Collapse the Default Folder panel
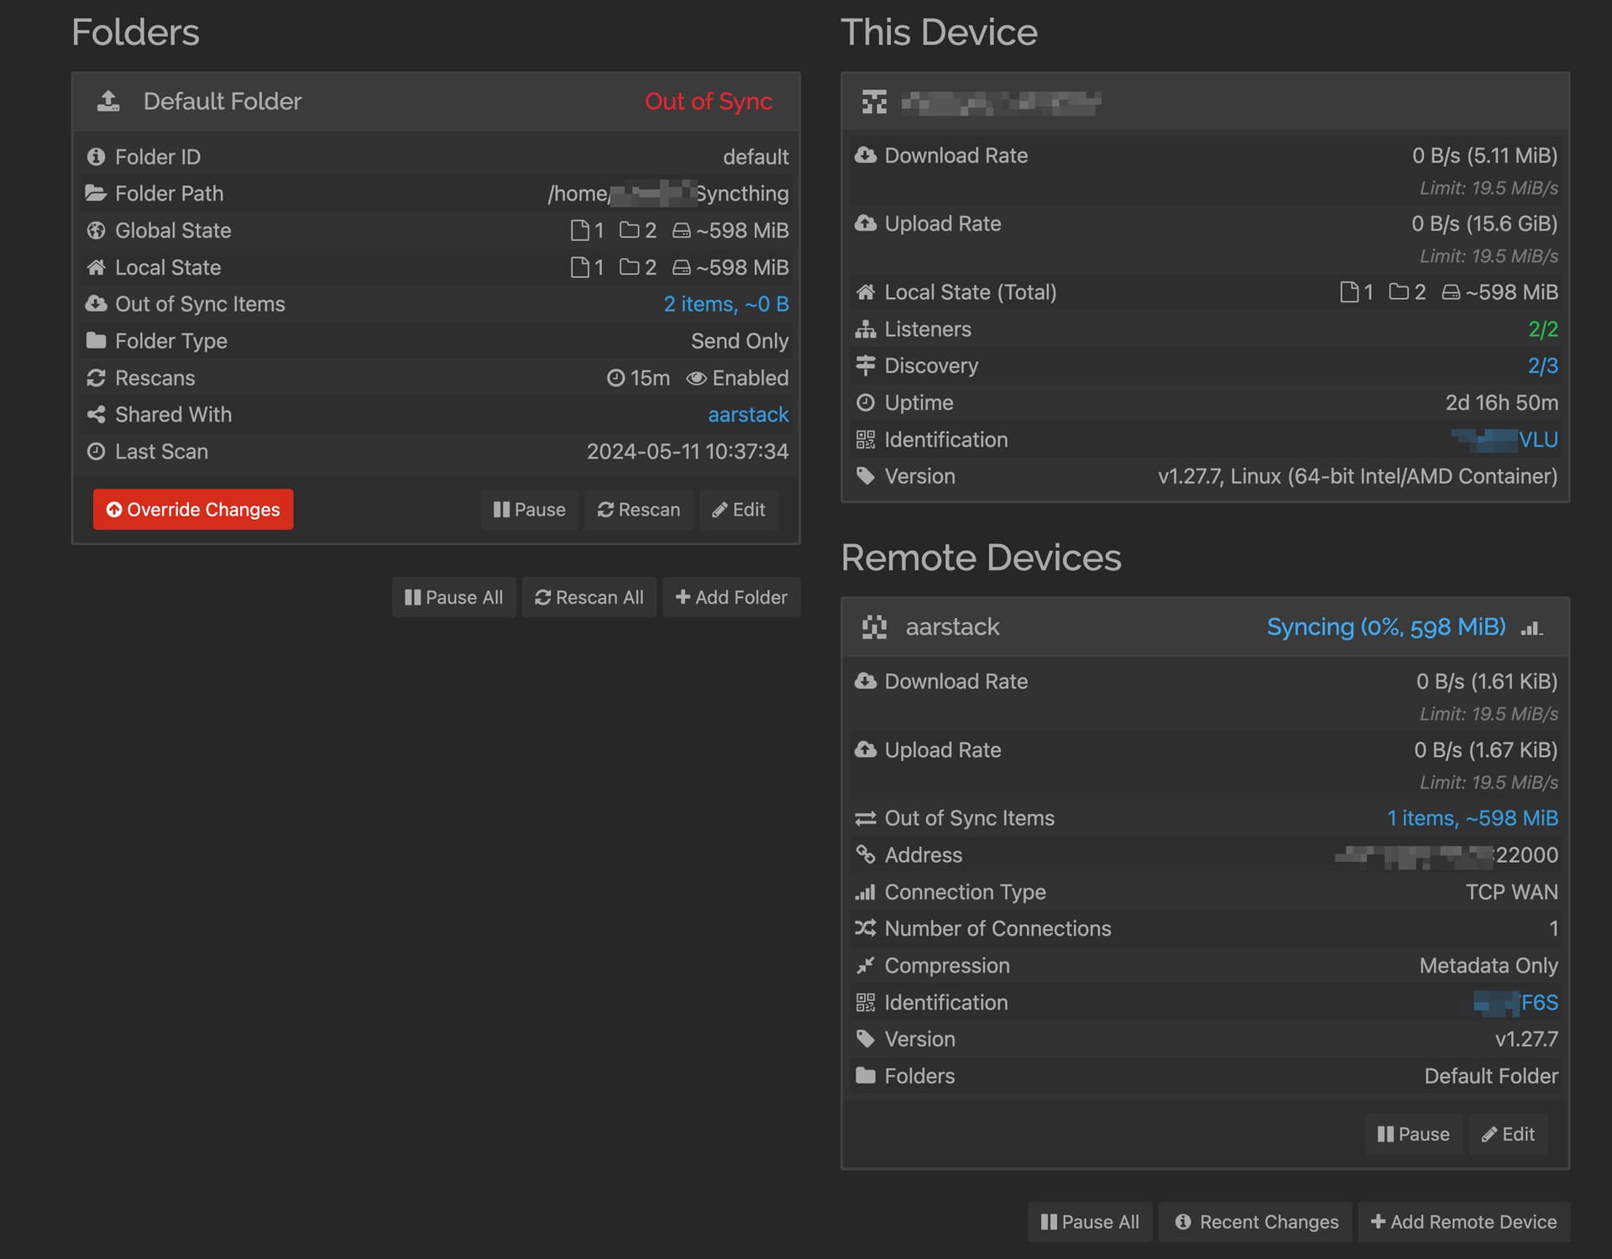The image size is (1612, 1259). tap(222, 101)
